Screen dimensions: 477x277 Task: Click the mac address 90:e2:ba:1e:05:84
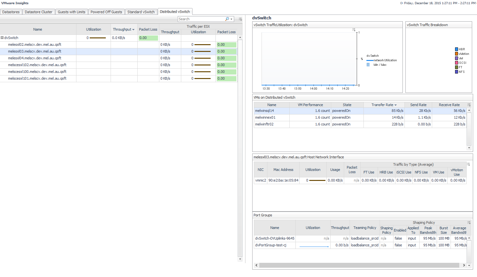pyautogui.click(x=283, y=180)
